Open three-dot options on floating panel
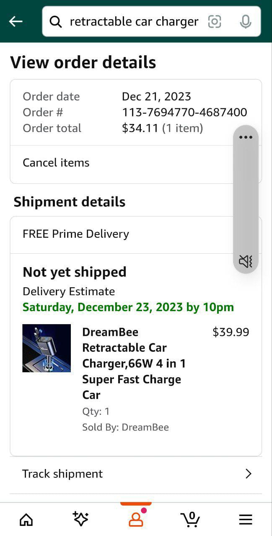Viewport: 272px width, 536px height. coord(246,137)
